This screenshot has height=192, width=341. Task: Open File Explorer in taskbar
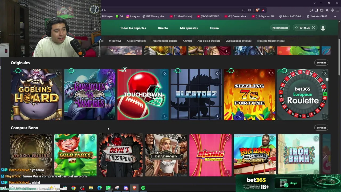(x=91, y=188)
